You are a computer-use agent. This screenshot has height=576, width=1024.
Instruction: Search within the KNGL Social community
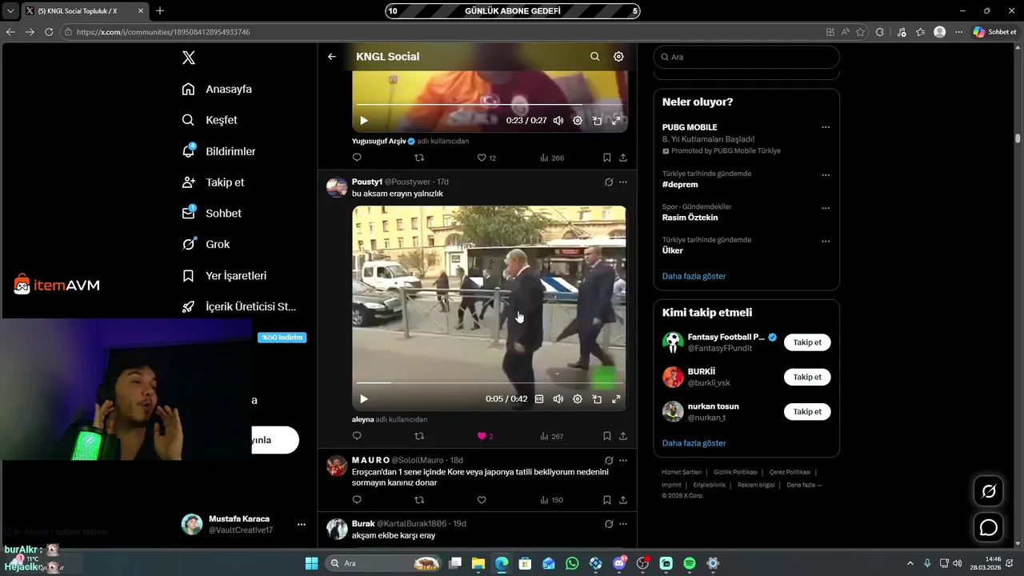pos(594,57)
